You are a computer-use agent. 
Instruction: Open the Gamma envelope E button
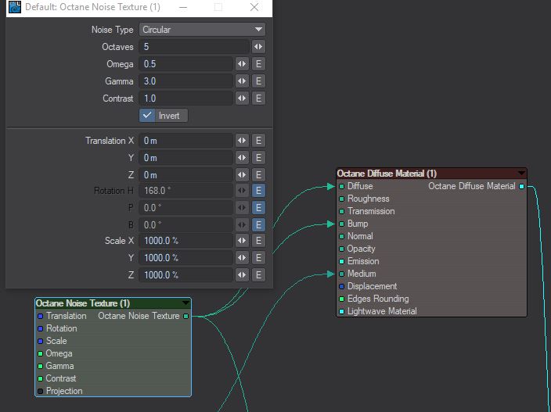pyautogui.click(x=258, y=81)
